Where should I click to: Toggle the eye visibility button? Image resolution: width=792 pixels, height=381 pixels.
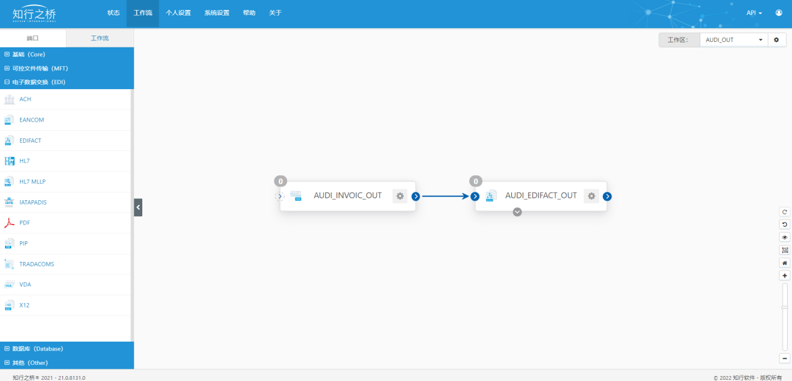[x=785, y=237]
